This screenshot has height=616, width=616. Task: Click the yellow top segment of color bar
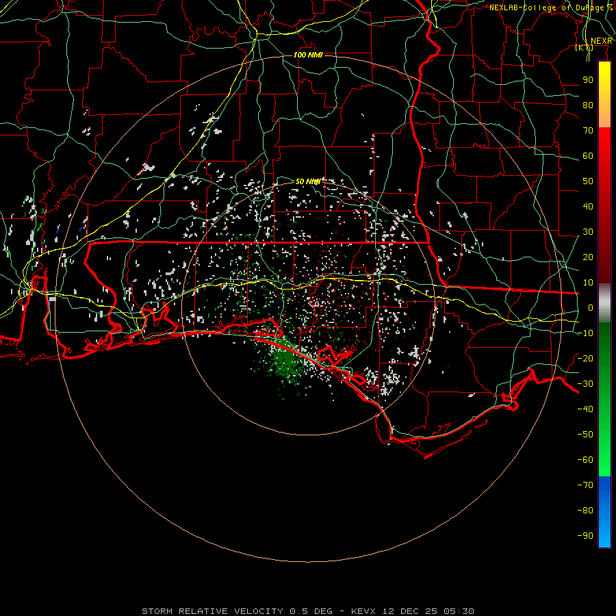click(x=604, y=94)
